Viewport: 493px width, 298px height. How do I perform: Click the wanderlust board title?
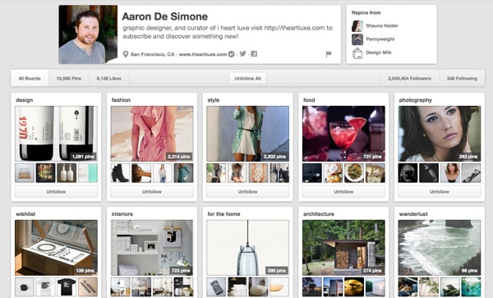tap(413, 213)
